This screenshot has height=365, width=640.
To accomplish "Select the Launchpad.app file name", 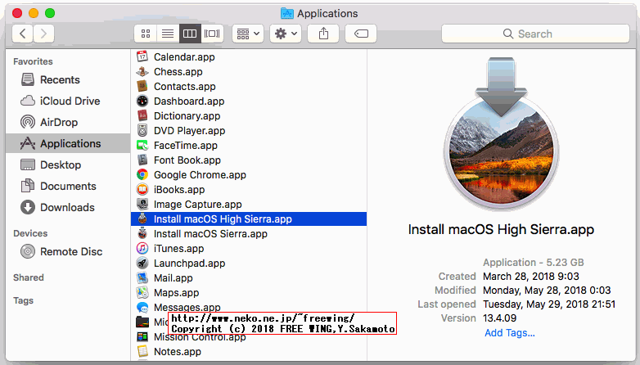I will pos(189,264).
